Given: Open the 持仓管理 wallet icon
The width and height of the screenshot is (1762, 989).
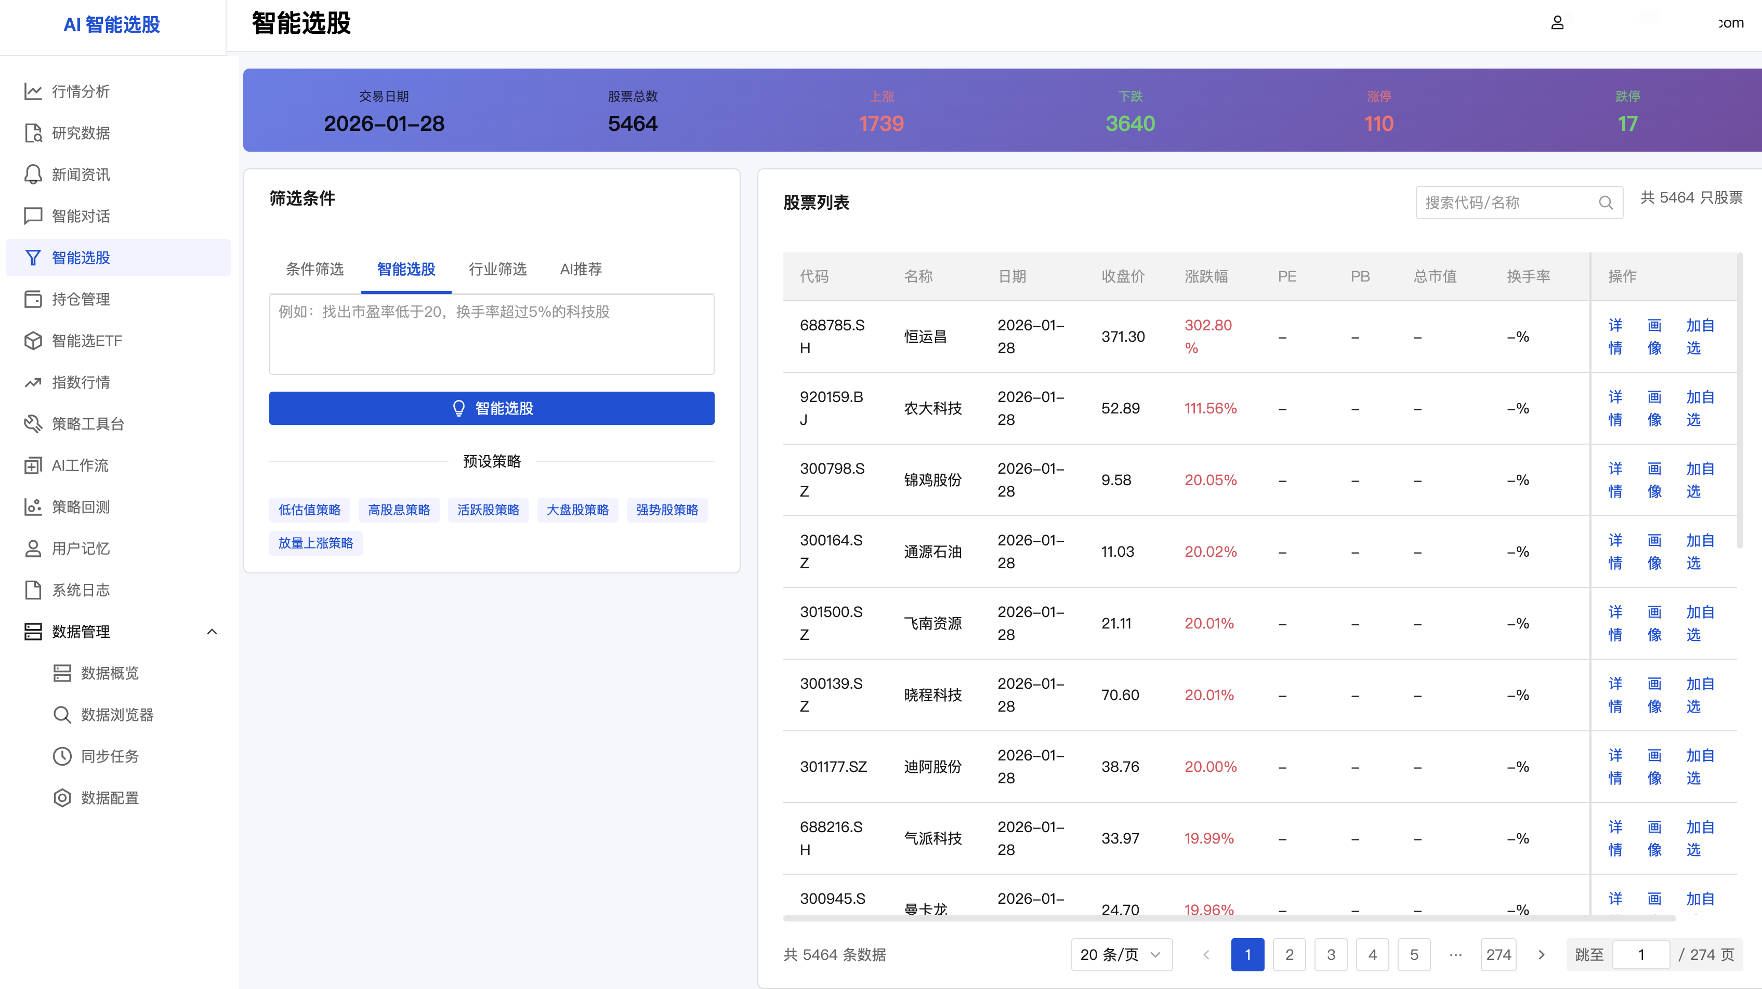Looking at the screenshot, I should pyautogui.click(x=33, y=299).
